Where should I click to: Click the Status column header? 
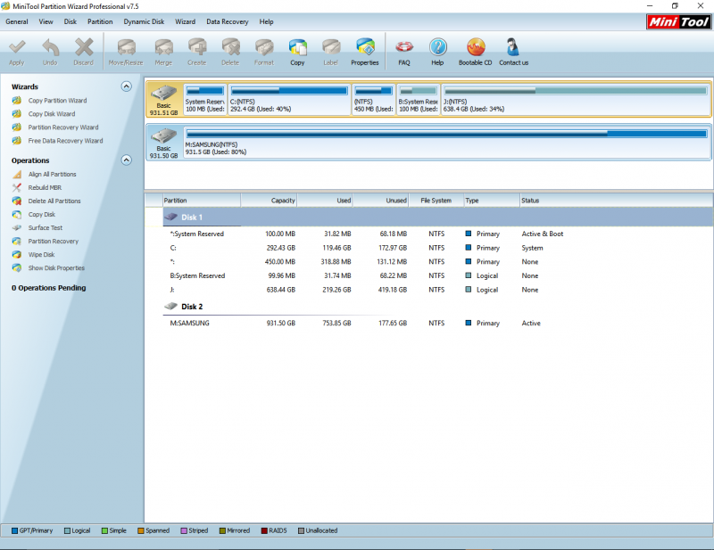click(x=617, y=201)
